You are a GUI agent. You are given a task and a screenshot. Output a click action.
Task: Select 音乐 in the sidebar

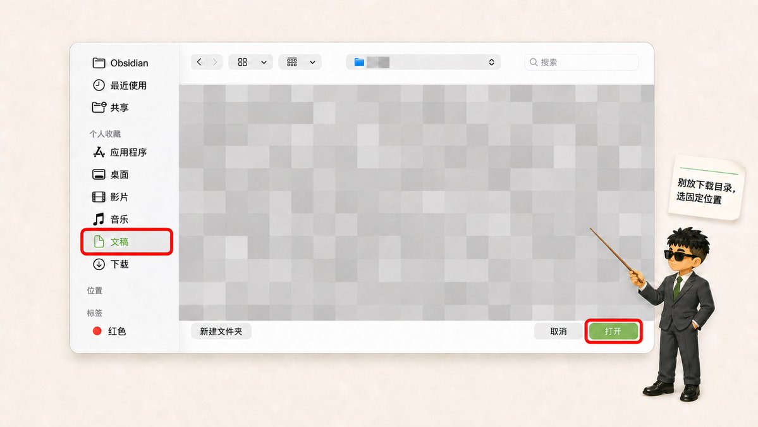point(110,219)
